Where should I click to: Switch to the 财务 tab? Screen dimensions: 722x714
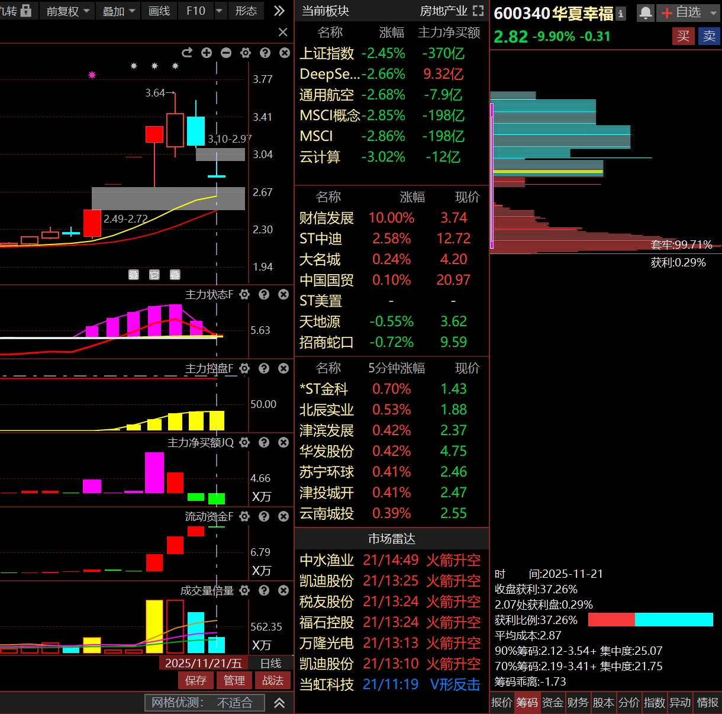point(578,703)
